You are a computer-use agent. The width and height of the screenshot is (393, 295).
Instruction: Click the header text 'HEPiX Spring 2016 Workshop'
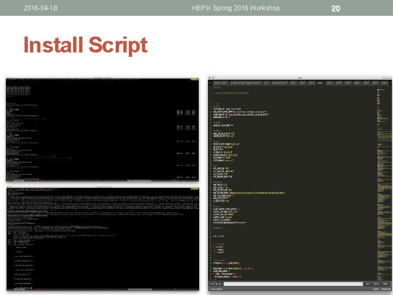coord(236,8)
